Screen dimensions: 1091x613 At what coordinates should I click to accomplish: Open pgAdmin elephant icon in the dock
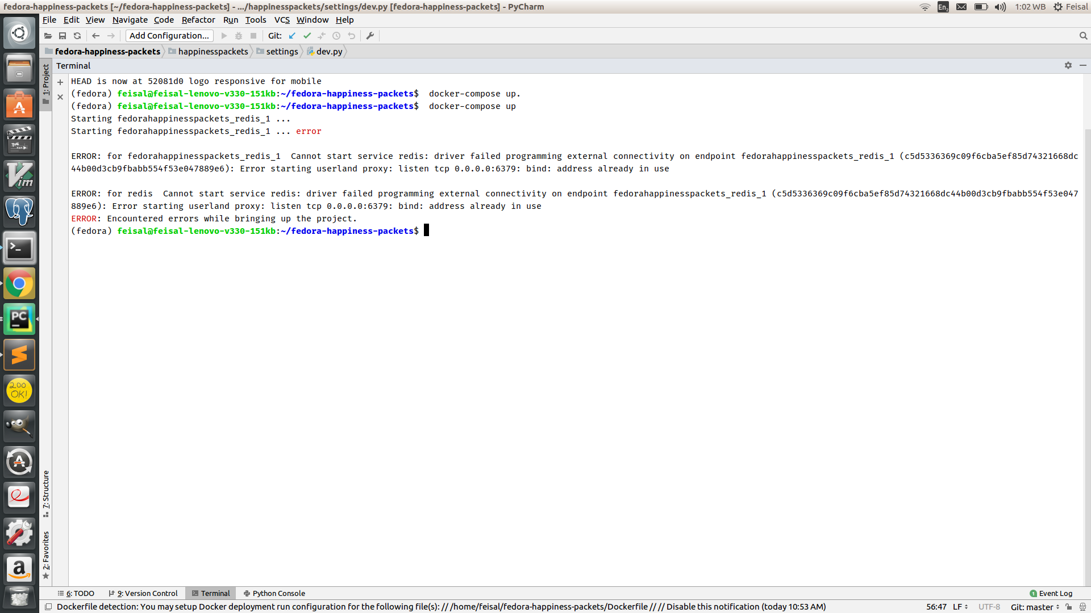pyautogui.click(x=19, y=212)
